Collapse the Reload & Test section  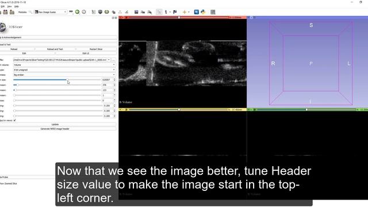point(58,44)
